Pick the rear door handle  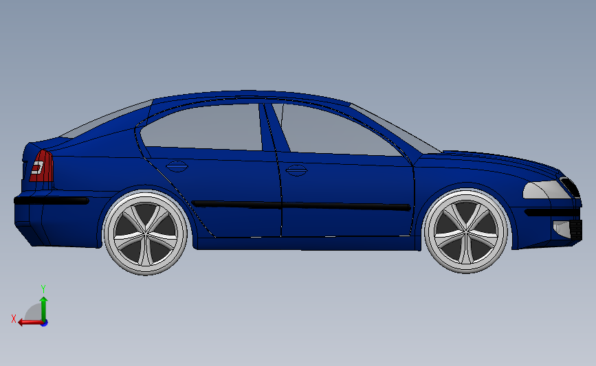(177, 166)
